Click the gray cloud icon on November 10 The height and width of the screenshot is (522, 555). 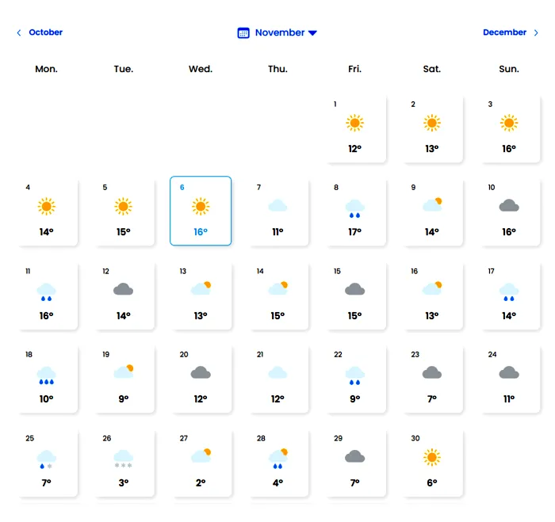(509, 205)
